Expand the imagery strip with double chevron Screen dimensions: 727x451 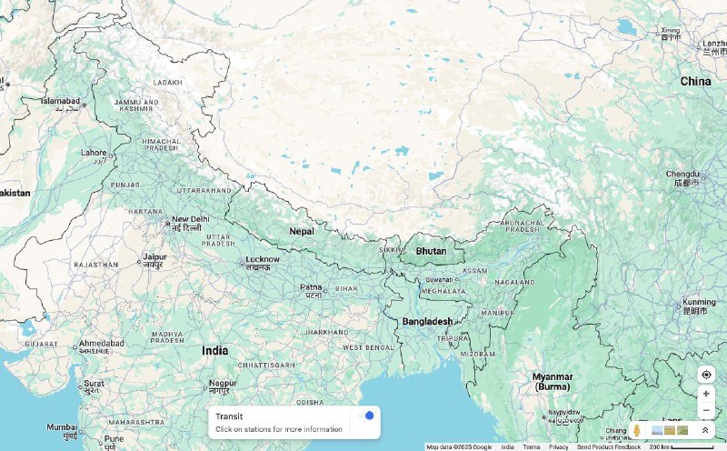[x=705, y=430]
